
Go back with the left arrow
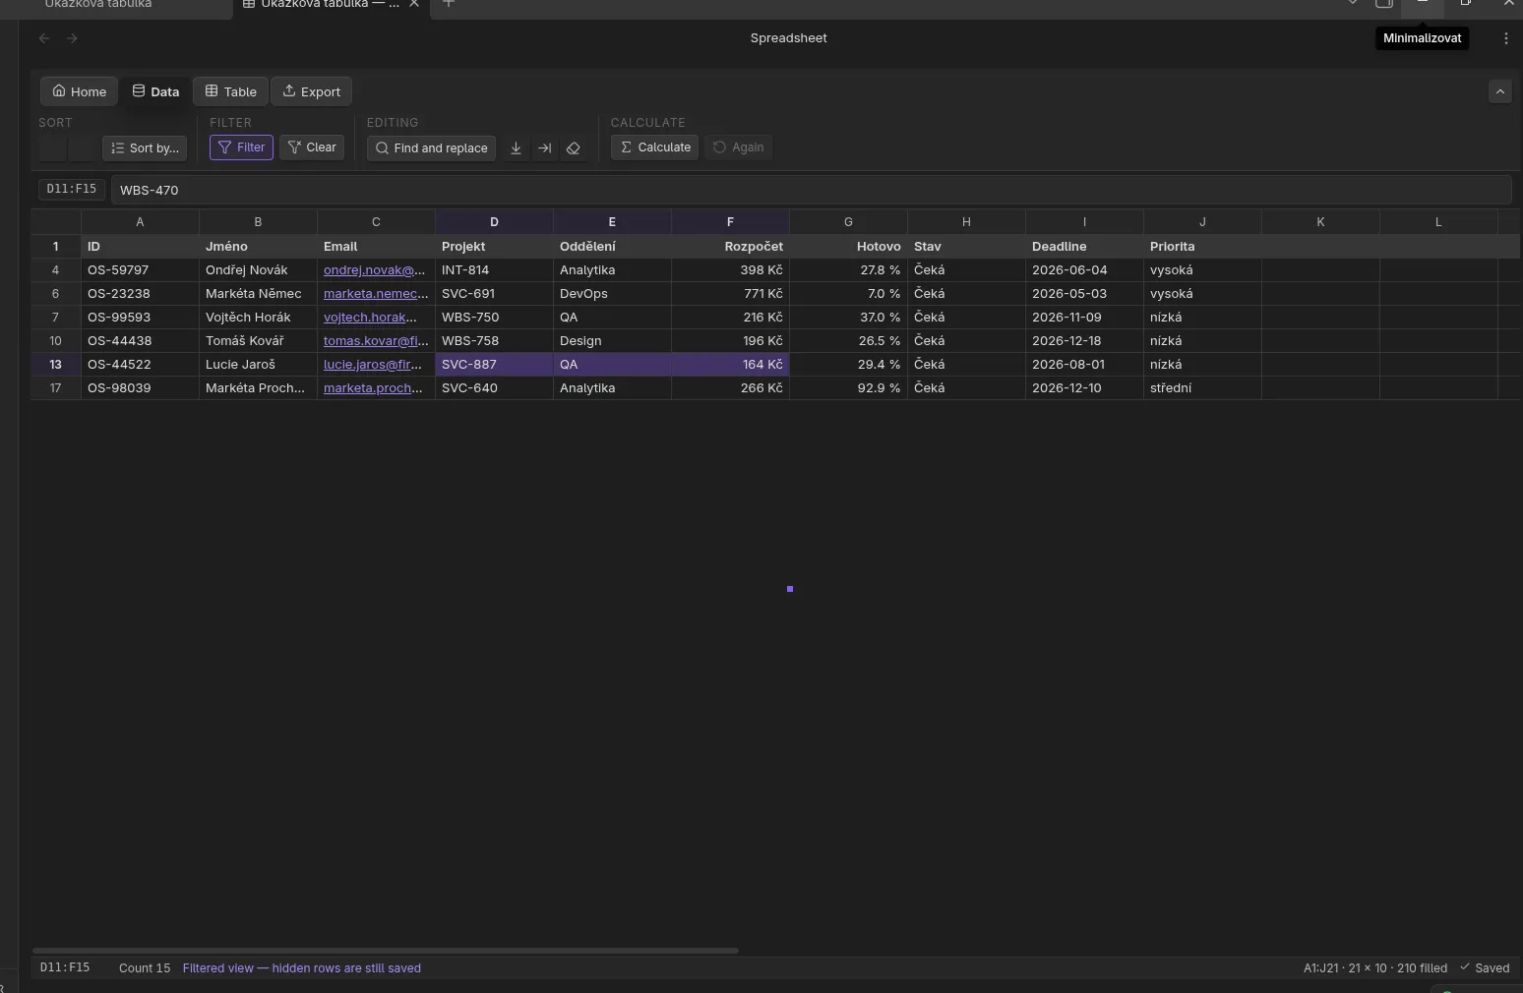pyautogui.click(x=44, y=38)
